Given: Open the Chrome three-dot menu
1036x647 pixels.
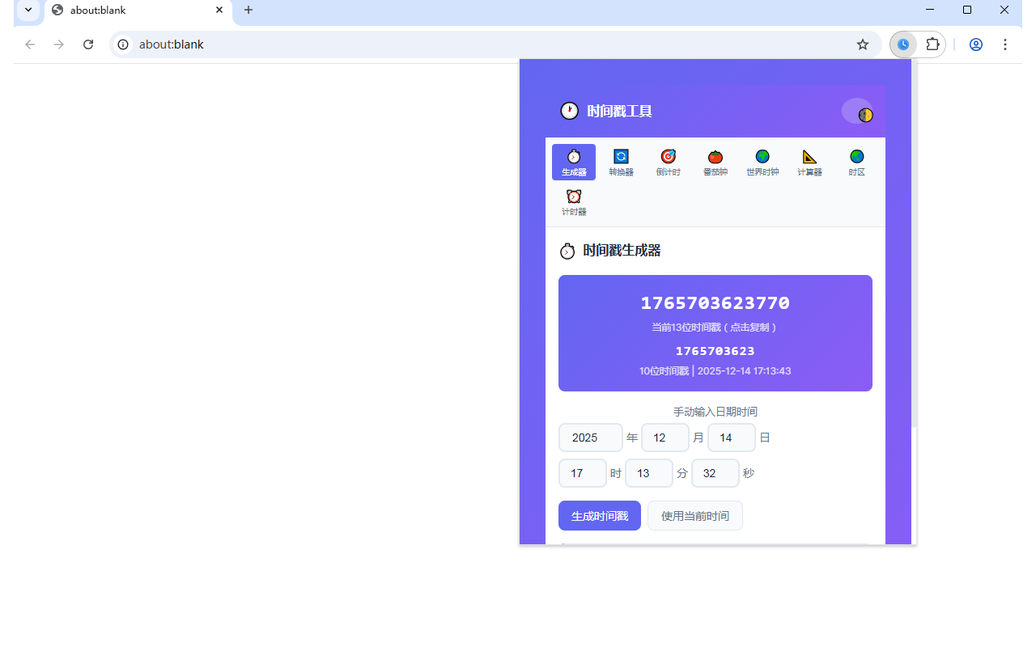Looking at the screenshot, I should click(x=1005, y=44).
